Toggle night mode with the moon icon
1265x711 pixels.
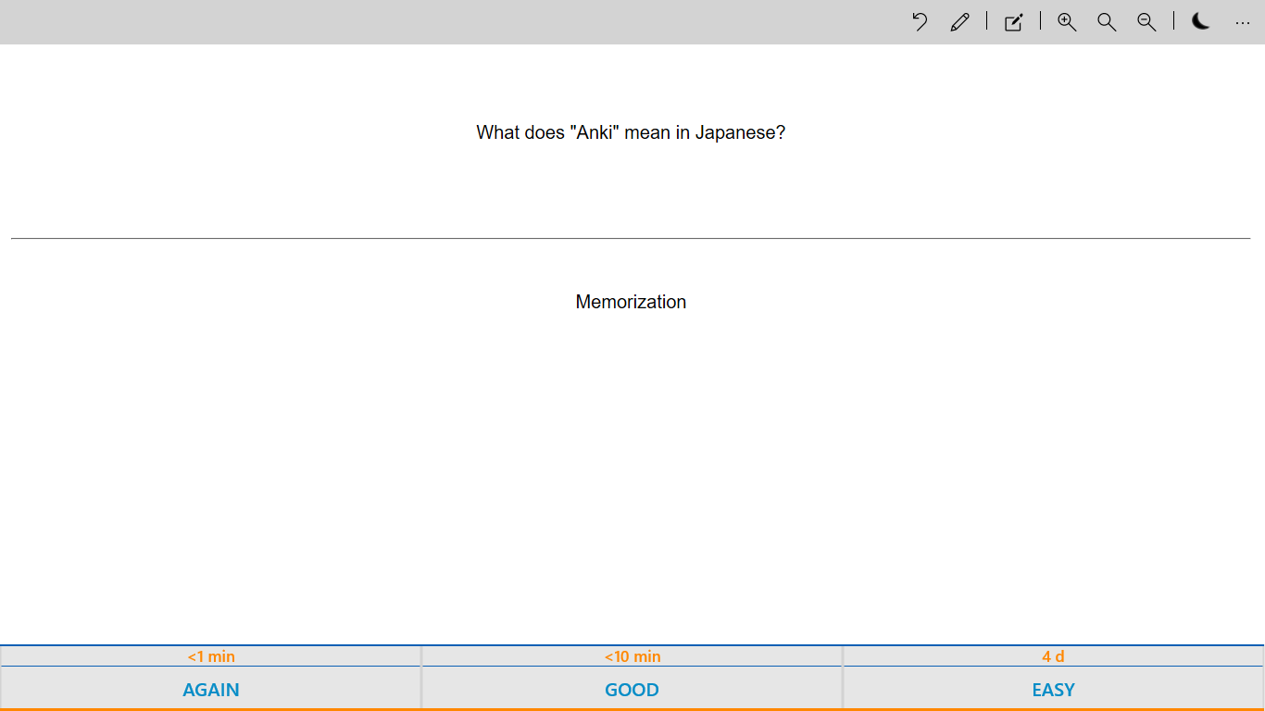[x=1200, y=21]
